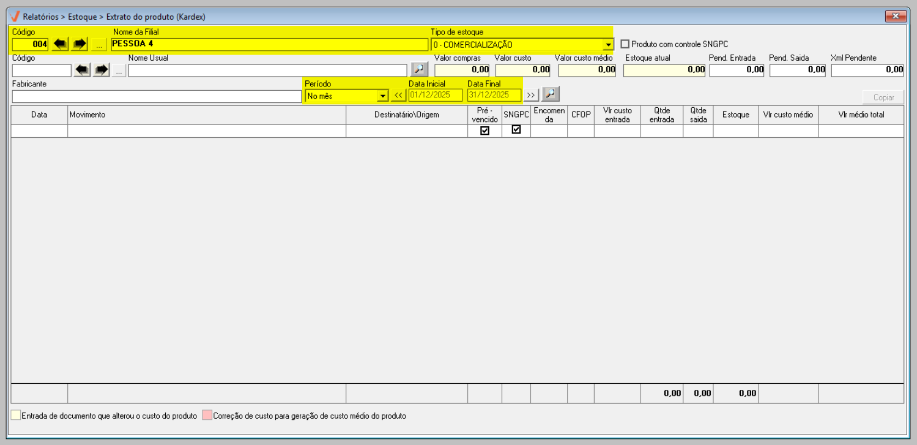Viewport: 917px width, 445px height.
Task: Enable Produto com controle SNGPC checkbox
Action: tap(625, 44)
